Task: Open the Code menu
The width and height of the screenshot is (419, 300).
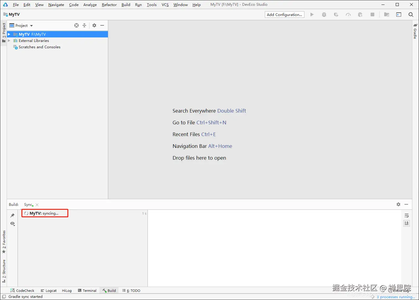Action: 74,5
